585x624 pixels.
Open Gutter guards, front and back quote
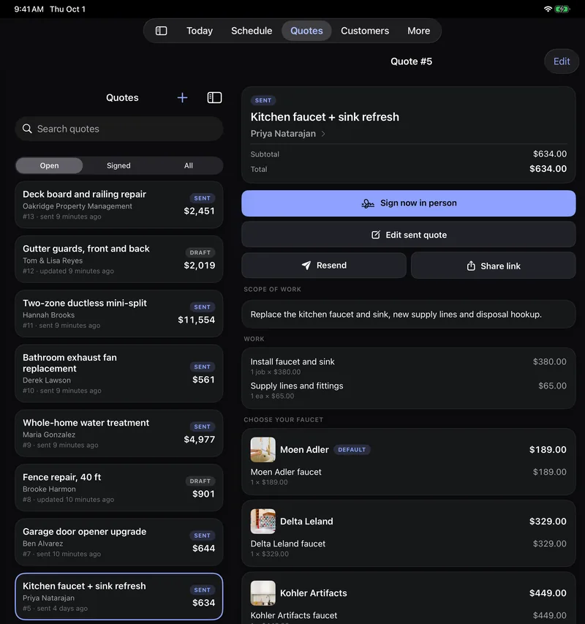119,260
